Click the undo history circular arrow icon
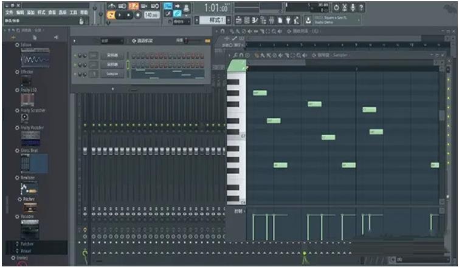Screen dimensions: 459x267 pyautogui.click(x=336, y=7)
